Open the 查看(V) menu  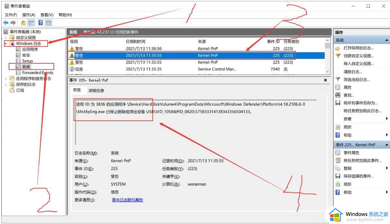[47, 15]
